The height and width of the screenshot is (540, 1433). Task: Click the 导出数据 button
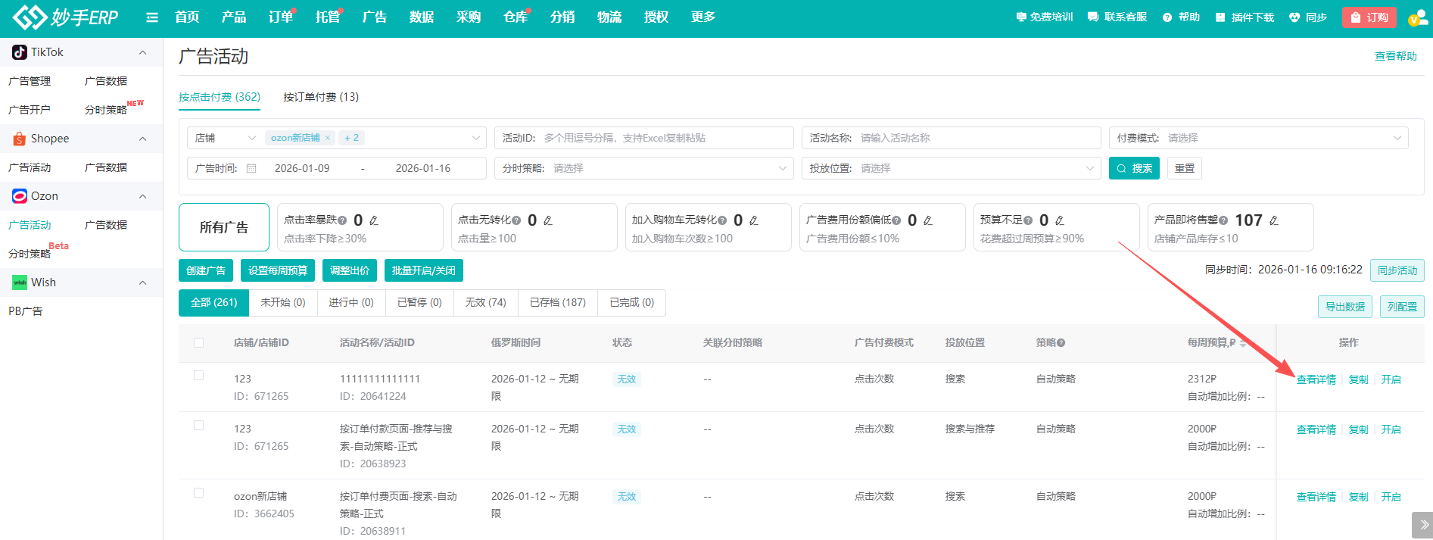point(1345,307)
